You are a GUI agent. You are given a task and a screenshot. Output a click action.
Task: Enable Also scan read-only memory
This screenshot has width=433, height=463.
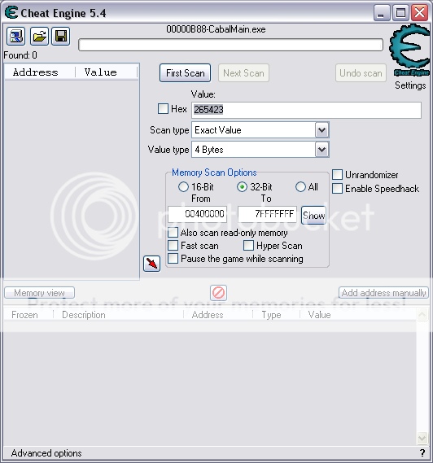pyautogui.click(x=173, y=233)
